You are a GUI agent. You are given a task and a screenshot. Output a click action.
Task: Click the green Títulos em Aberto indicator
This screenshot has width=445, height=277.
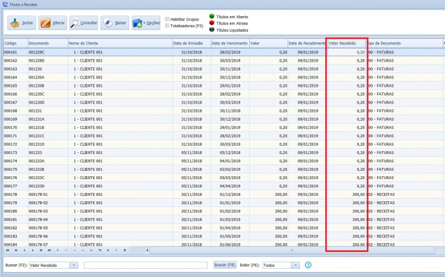click(x=211, y=17)
